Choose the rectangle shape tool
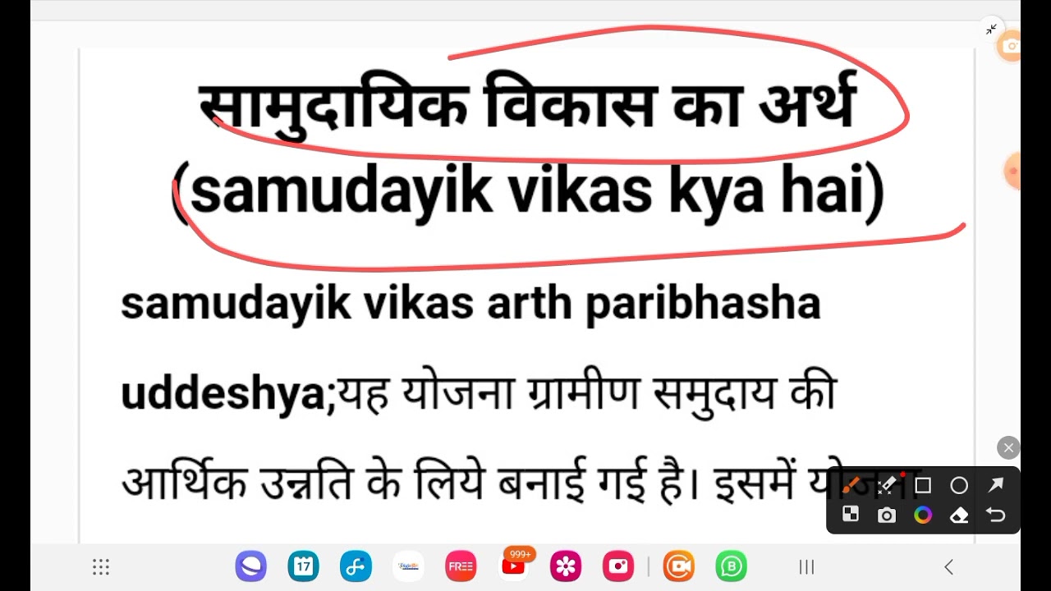The height and width of the screenshot is (591, 1051). tap(923, 486)
